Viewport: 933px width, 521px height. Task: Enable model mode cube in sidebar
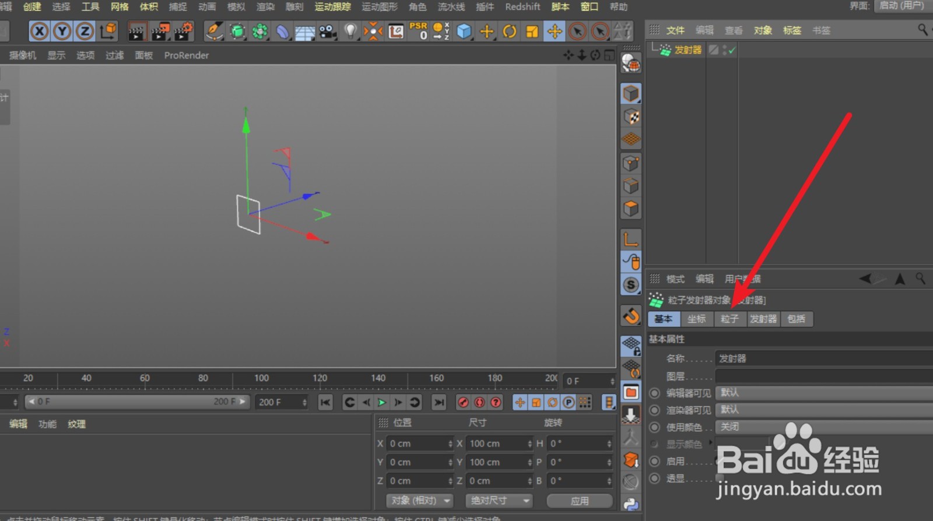[631, 93]
